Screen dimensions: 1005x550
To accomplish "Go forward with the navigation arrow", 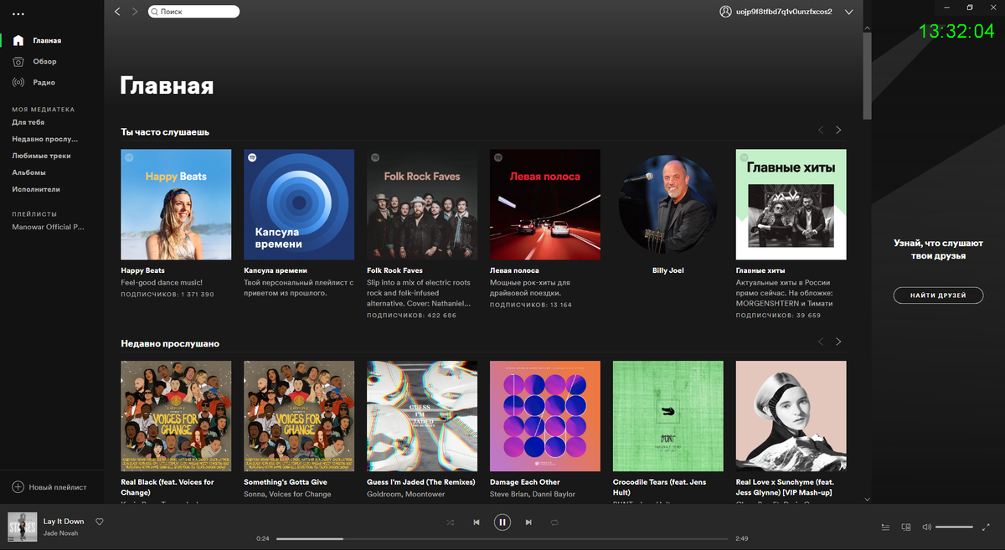I will (135, 12).
